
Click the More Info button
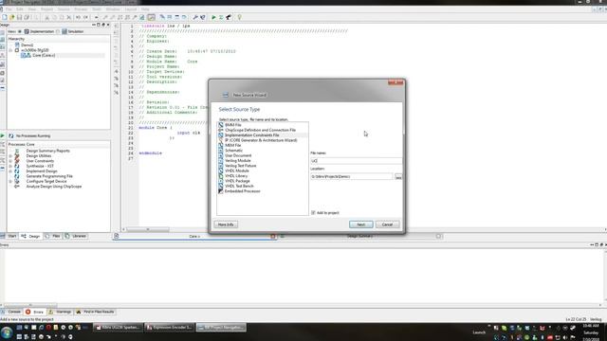[226, 224]
